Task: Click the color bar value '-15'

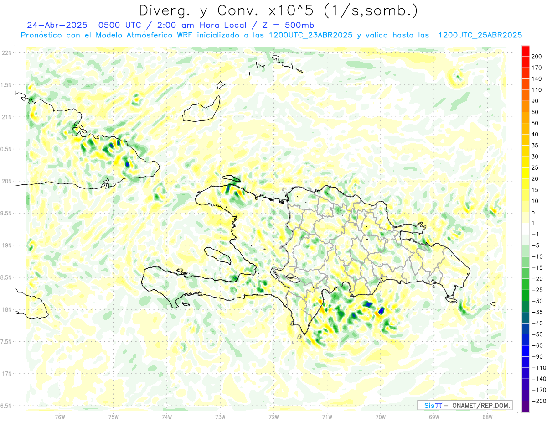Action: click(538, 268)
